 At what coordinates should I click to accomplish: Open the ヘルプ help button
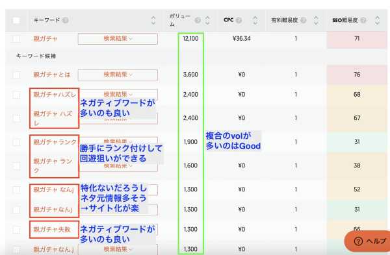pos(367,241)
